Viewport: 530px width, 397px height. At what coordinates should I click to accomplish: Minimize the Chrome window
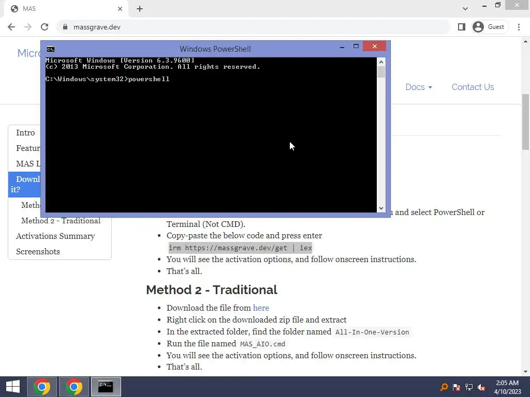click(x=484, y=6)
